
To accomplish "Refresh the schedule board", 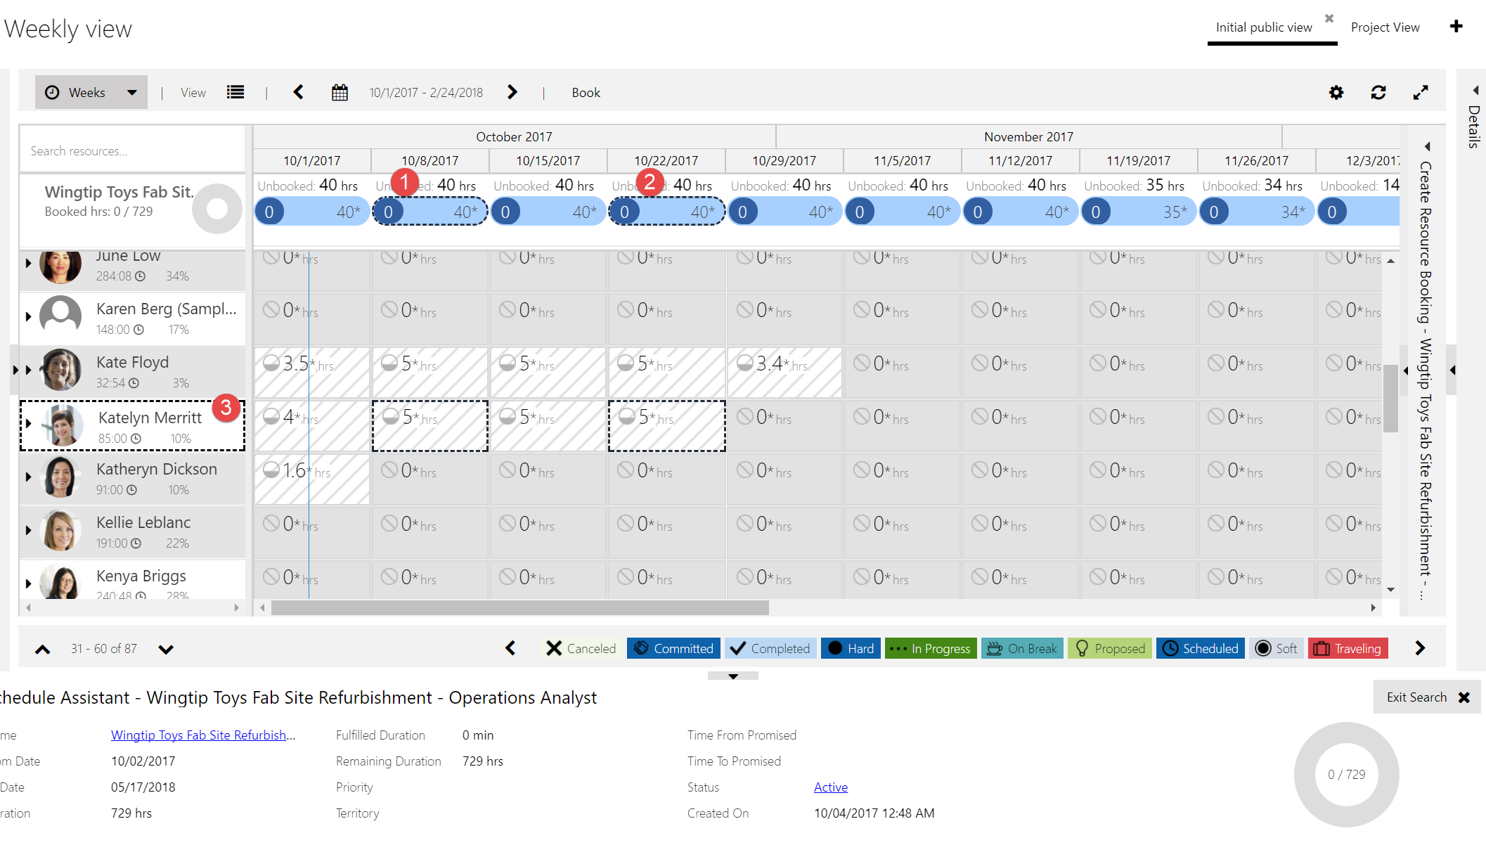I will 1378,93.
